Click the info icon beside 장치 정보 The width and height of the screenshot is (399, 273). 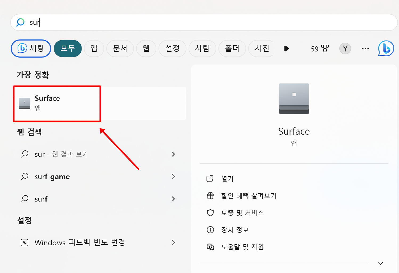[x=210, y=230]
